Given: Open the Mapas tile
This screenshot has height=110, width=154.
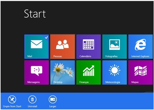Looking at the screenshot, I should pos(141,72).
